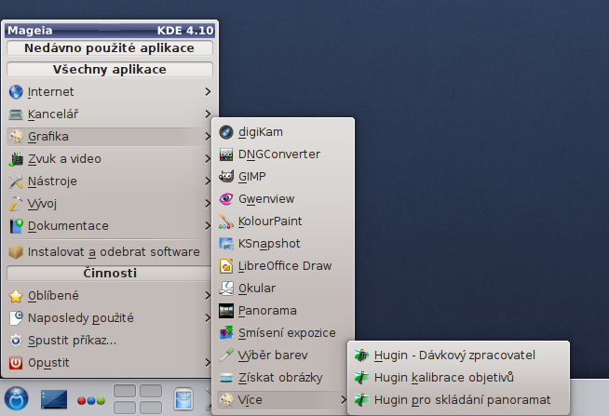The image size is (609, 416).
Task: Click the Grafika palette icon
Action: tap(16, 137)
